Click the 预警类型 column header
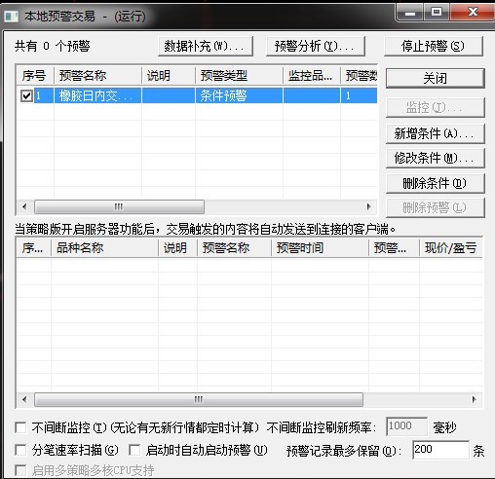This screenshot has height=479, width=495. 239,76
